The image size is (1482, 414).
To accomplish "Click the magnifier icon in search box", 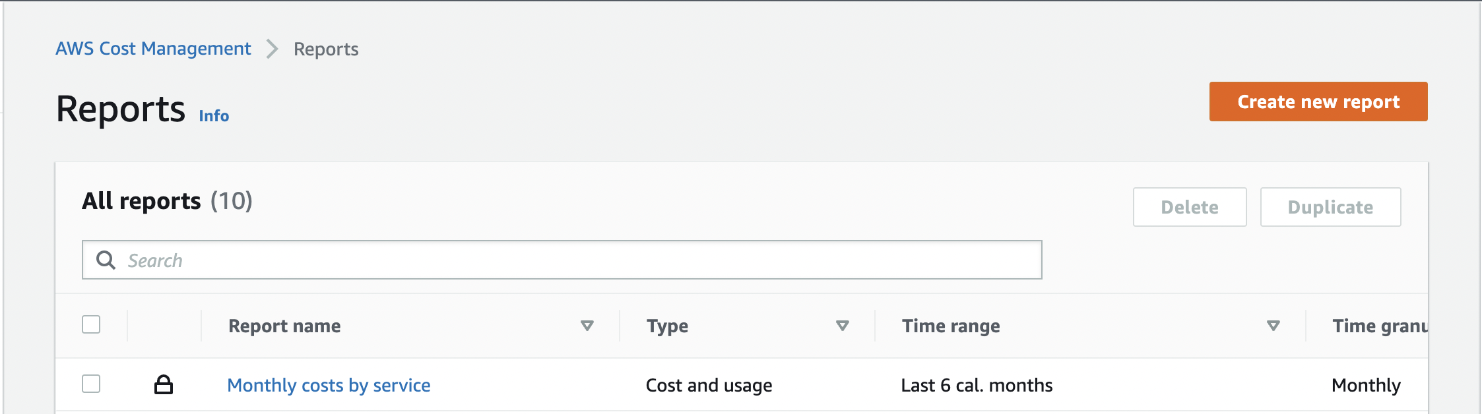I will click(x=106, y=260).
